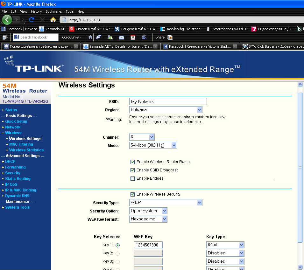Image resolution: width=304 pixels, height=270 pixels.
Task: Expand the Network section in sidebar
Action: (13, 127)
